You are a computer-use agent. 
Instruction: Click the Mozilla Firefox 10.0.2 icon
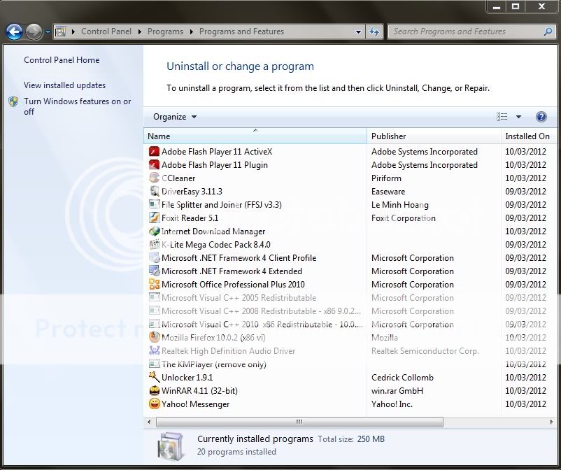pyautogui.click(x=154, y=337)
